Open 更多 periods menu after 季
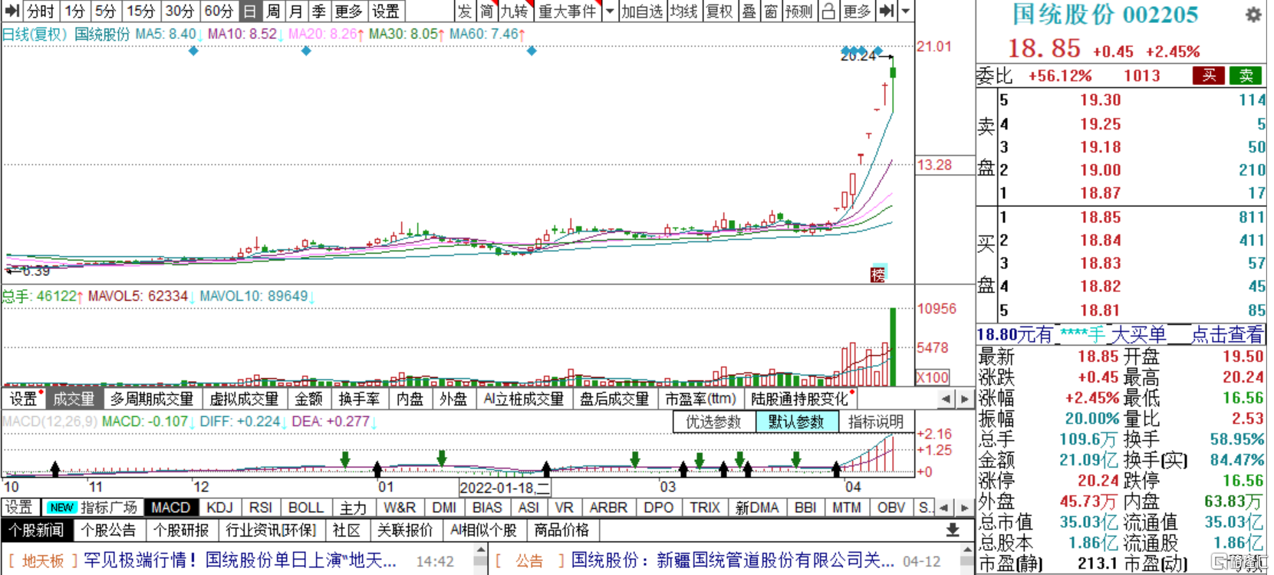Image resolution: width=1274 pixels, height=575 pixels. point(348,11)
